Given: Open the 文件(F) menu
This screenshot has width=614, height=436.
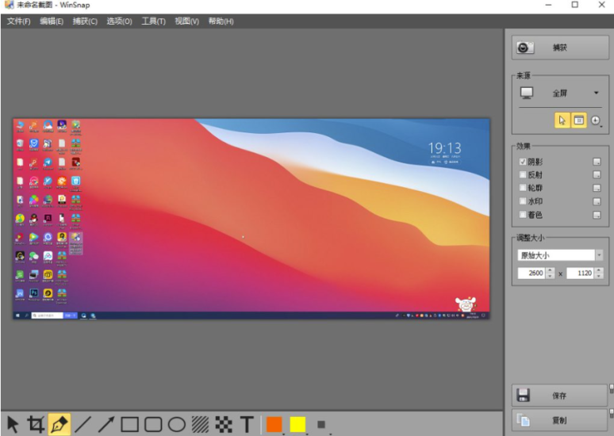Looking at the screenshot, I should [18, 21].
